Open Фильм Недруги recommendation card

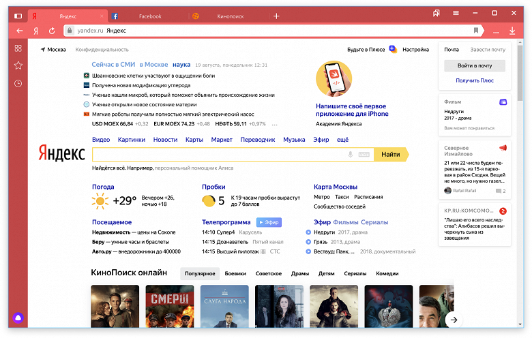pyautogui.click(x=475, y=115)
